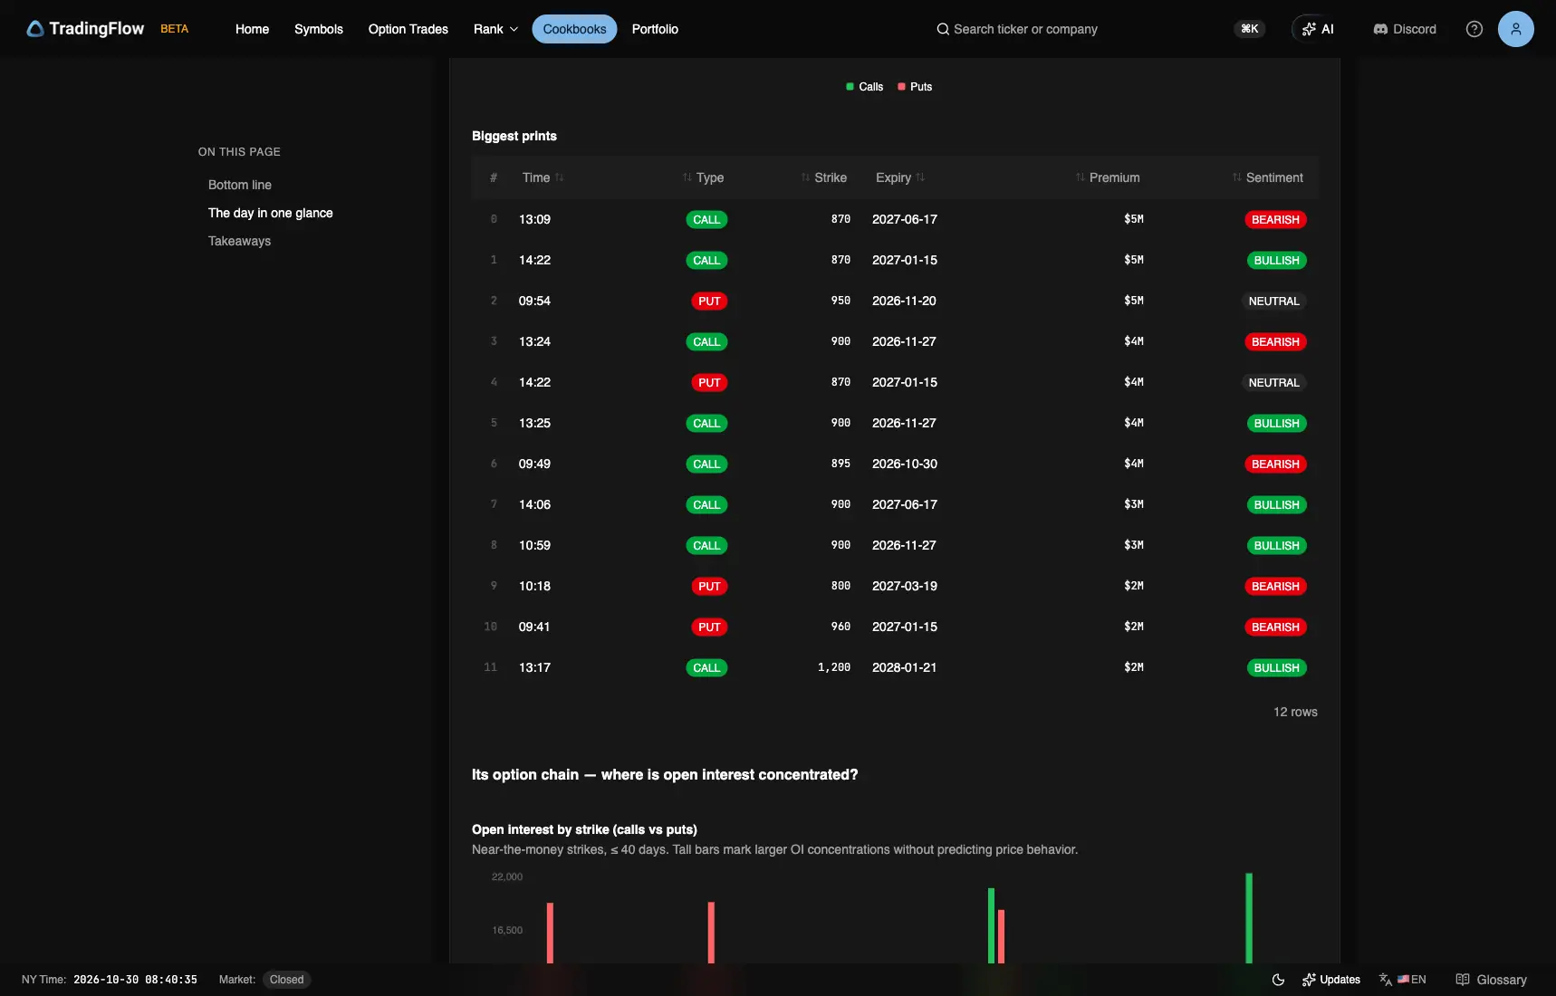Click the TradingFlow logo icon
The height and width of the screenshot is (996, 1556).
(x=35, y=29)
